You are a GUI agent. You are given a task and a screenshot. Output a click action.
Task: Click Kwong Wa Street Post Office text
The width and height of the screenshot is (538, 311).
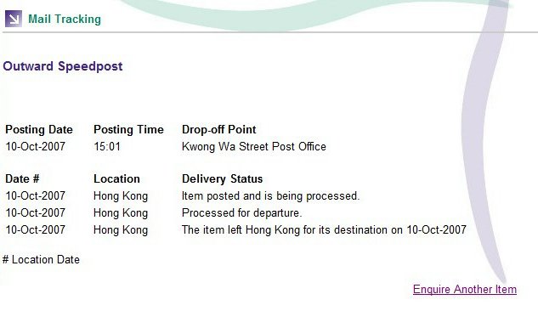(254, 147)
